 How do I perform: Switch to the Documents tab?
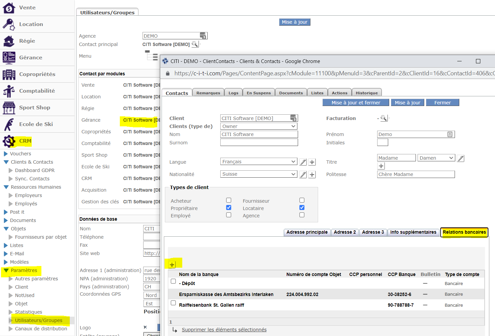291,93
